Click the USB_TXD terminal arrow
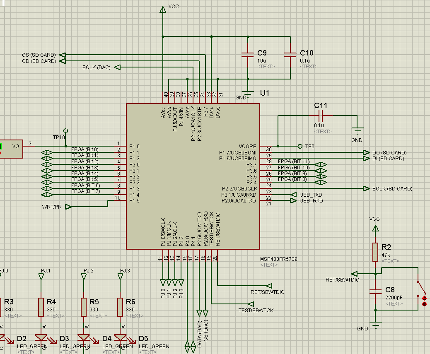 [293, 195]
